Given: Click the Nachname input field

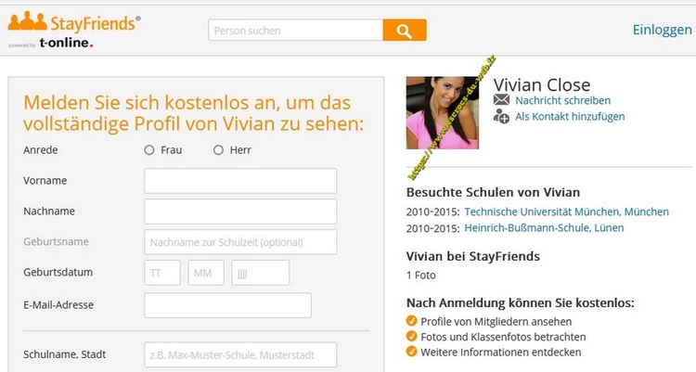Looking at the screenshot, I should [240, 212].
